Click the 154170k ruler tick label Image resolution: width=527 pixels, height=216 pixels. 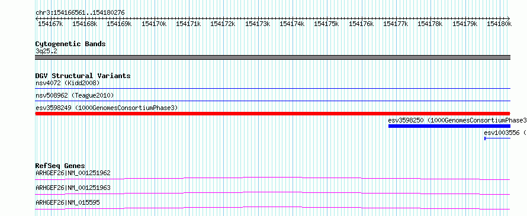[x=154, y=24]
